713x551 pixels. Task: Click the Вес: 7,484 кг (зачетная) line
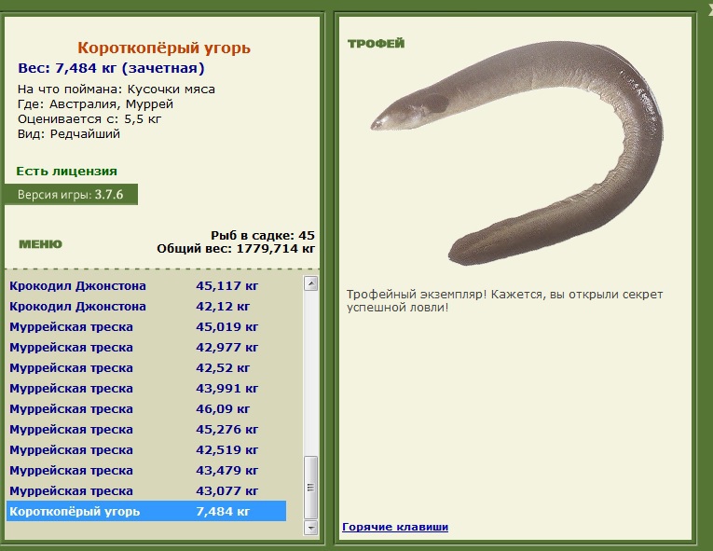coord(112,68)
